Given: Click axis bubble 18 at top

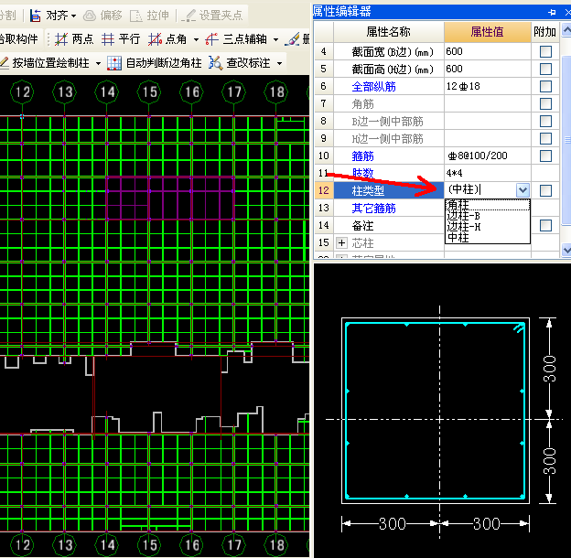Looking at the screenshot, I should coord(276,91).
